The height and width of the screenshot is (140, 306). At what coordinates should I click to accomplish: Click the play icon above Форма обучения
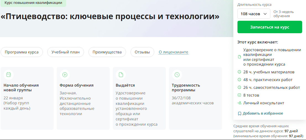[65, 74]
